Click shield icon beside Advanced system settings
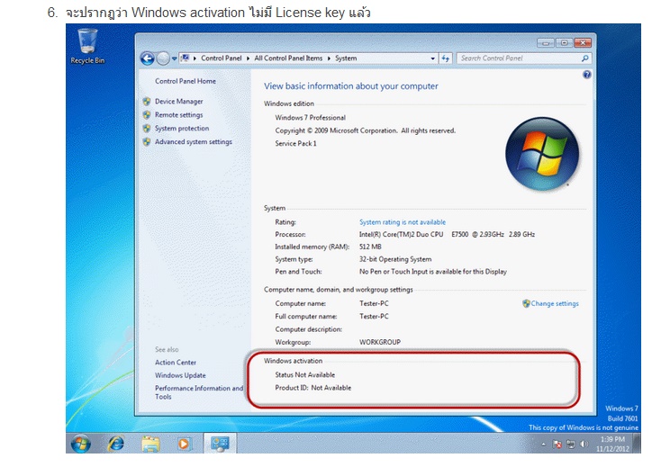Viewport: 670px width, 467px height. pyautogui.click(x=147, y=142)
